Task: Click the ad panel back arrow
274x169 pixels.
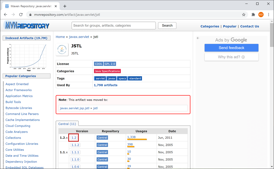Action: click(x=198, y=38)
